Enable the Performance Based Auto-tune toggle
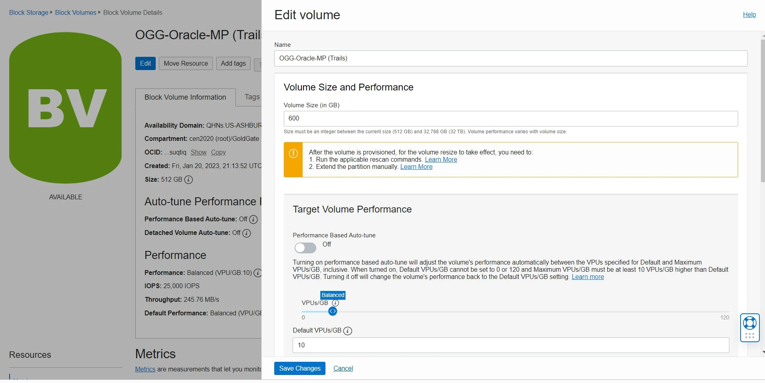Image resolution: width=765 pixels, height=383 pixels. (305, 248)
